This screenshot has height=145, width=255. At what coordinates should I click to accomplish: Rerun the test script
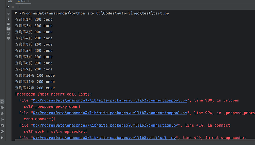(8, 7)
